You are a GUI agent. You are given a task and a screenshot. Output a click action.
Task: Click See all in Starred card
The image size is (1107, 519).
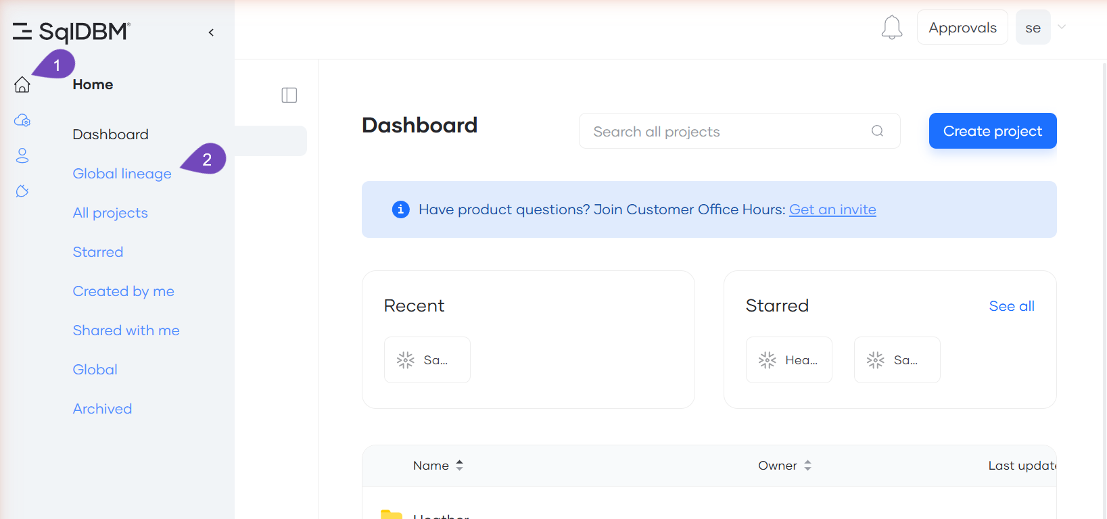point(1012,306)
